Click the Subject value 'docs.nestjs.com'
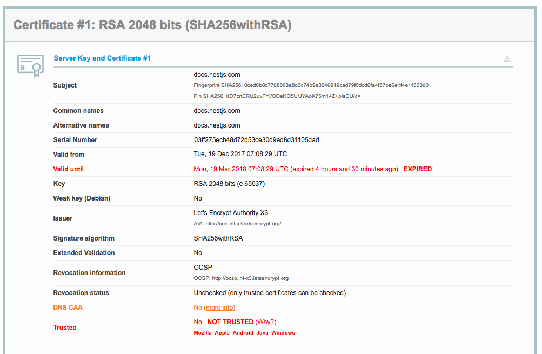The width and height of the screenshot is (542, 354). (217, 75)
